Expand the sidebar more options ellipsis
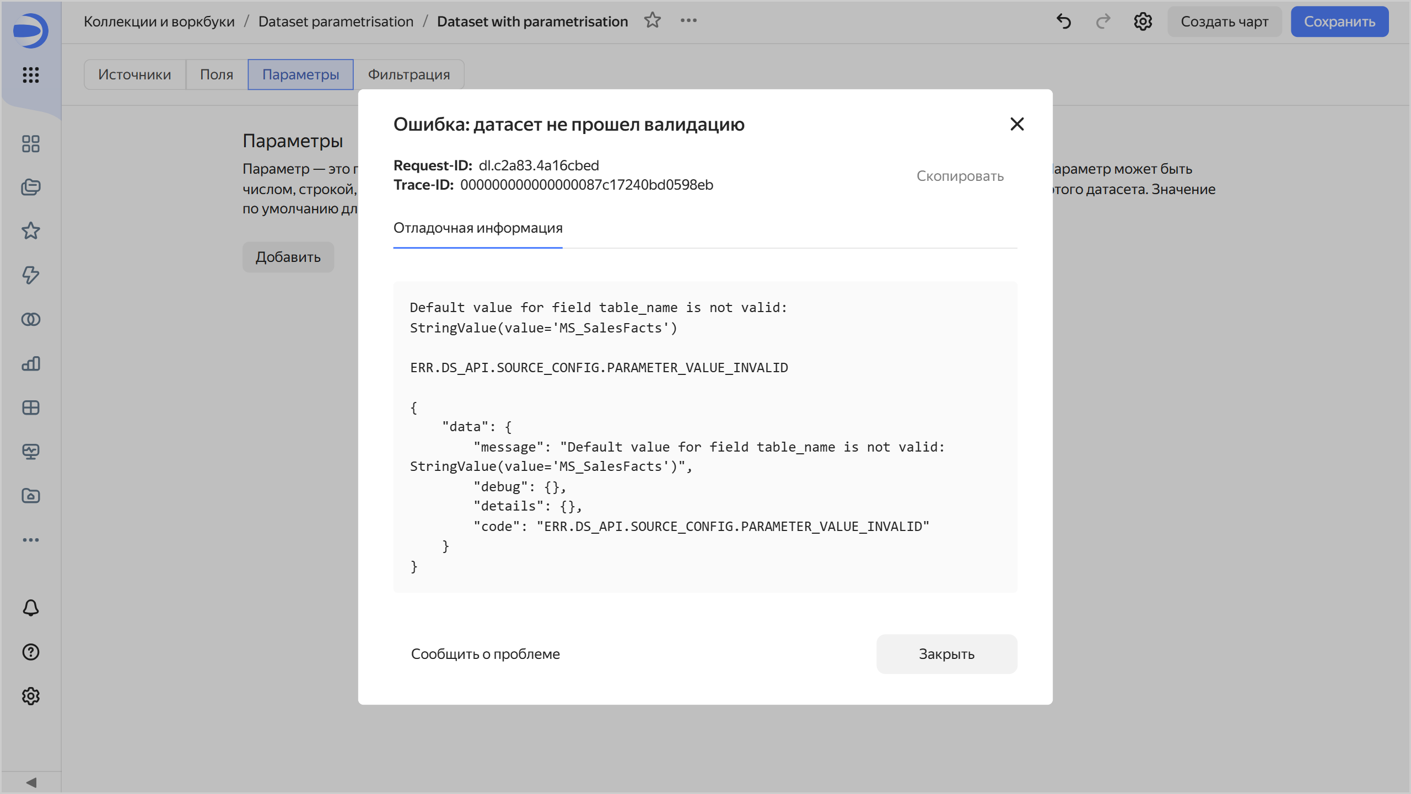The image size is (1411, 794). click(31, 540)
